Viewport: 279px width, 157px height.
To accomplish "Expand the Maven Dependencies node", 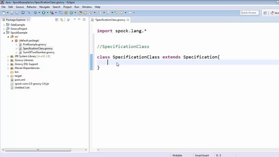I will tap(8, 68).
